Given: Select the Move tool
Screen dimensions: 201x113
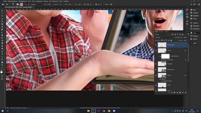Looking at the screenshot, I should [x=2, y=10].
